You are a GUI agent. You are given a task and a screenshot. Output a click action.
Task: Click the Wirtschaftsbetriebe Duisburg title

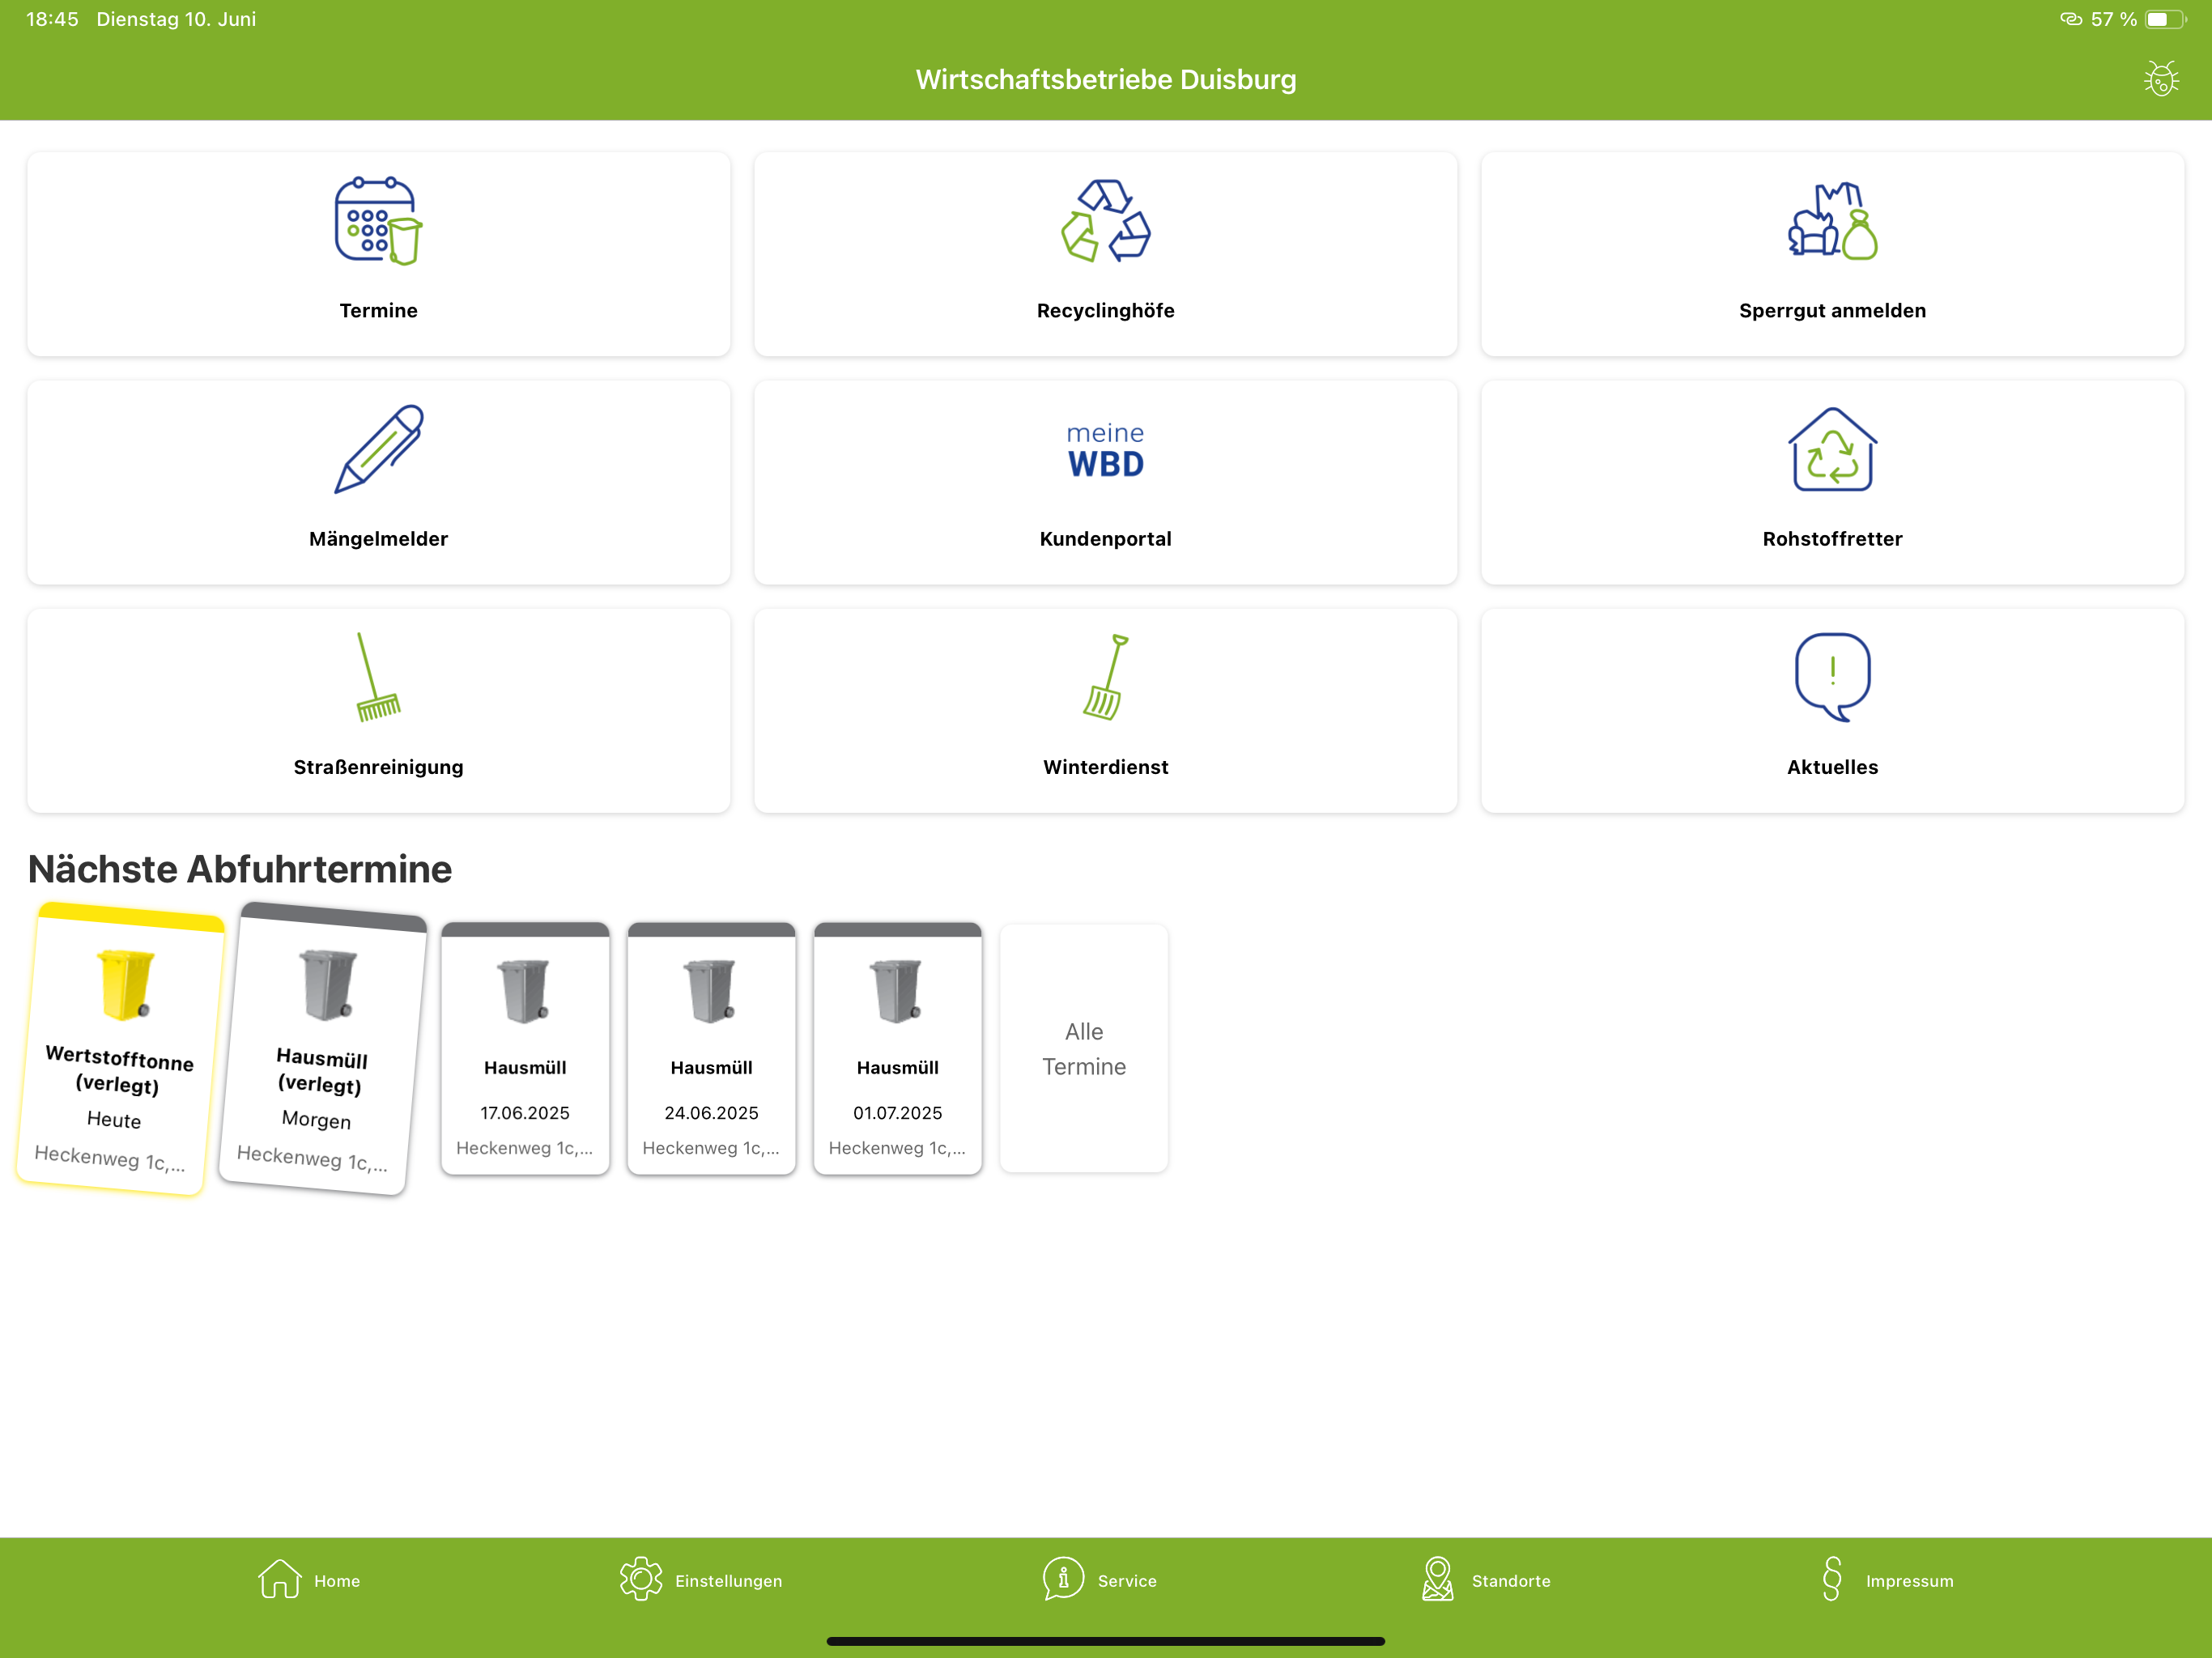pos(1105,79)
